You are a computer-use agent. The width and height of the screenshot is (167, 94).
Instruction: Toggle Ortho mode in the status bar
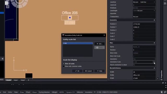(x=10, y=92)
